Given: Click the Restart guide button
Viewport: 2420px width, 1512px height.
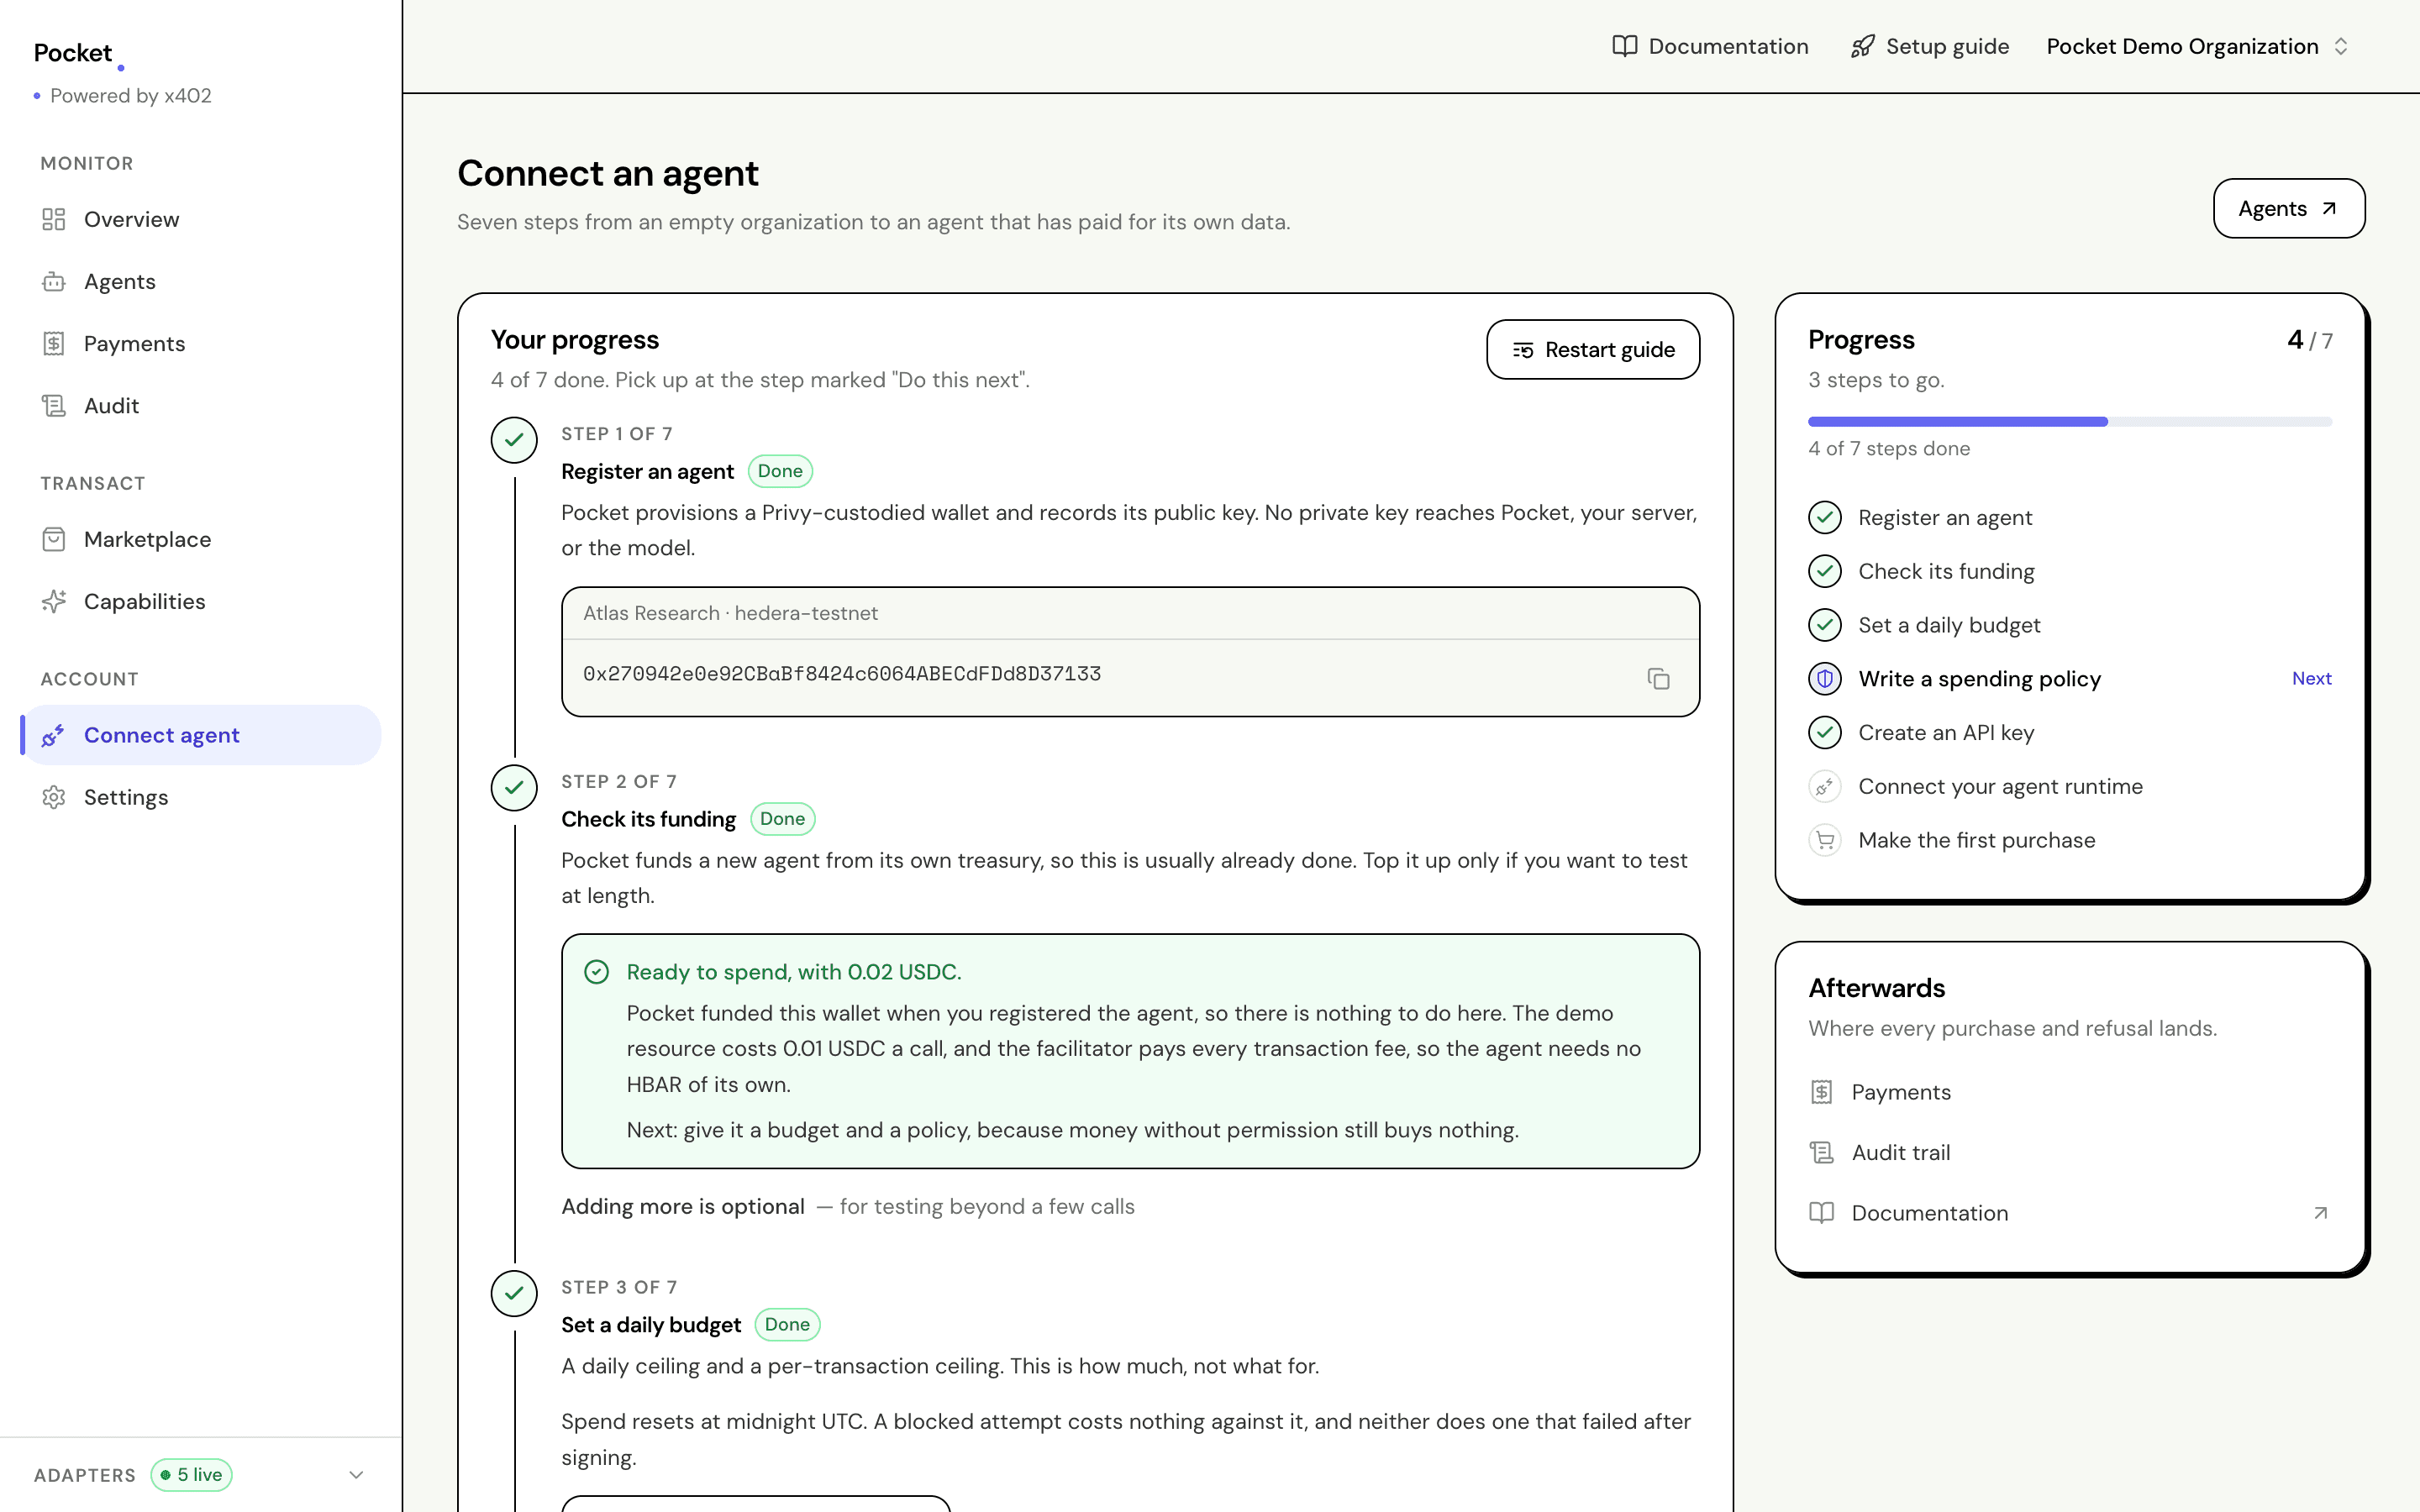Looking at the screenshot, I should coord(1593,349).
